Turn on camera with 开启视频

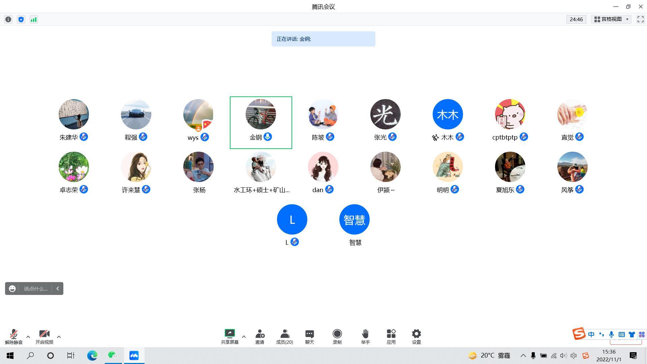coord(44,337)
